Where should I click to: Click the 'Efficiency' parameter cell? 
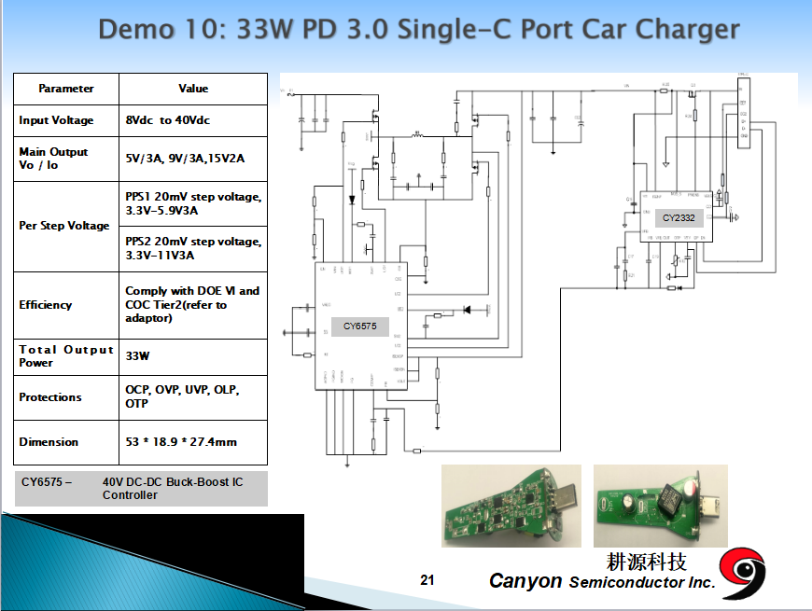(x=66, y=305)
